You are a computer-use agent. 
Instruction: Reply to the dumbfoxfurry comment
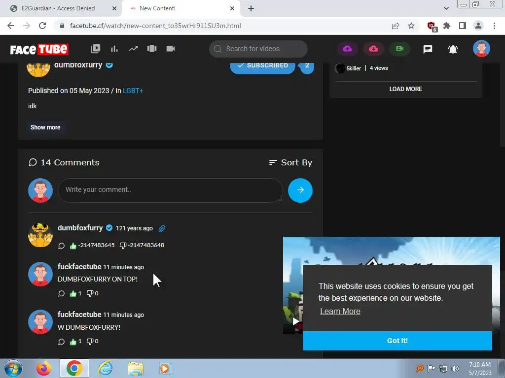(x=61, y=246)
